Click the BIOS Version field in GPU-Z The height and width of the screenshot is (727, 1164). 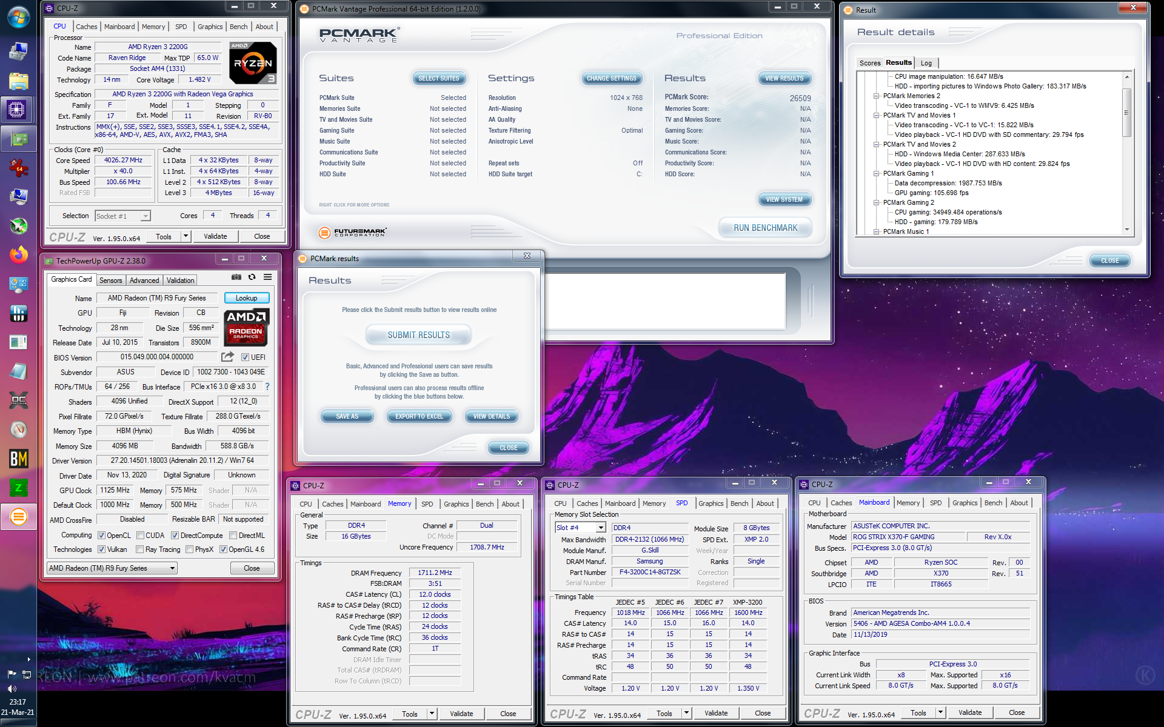pos(157,357)
